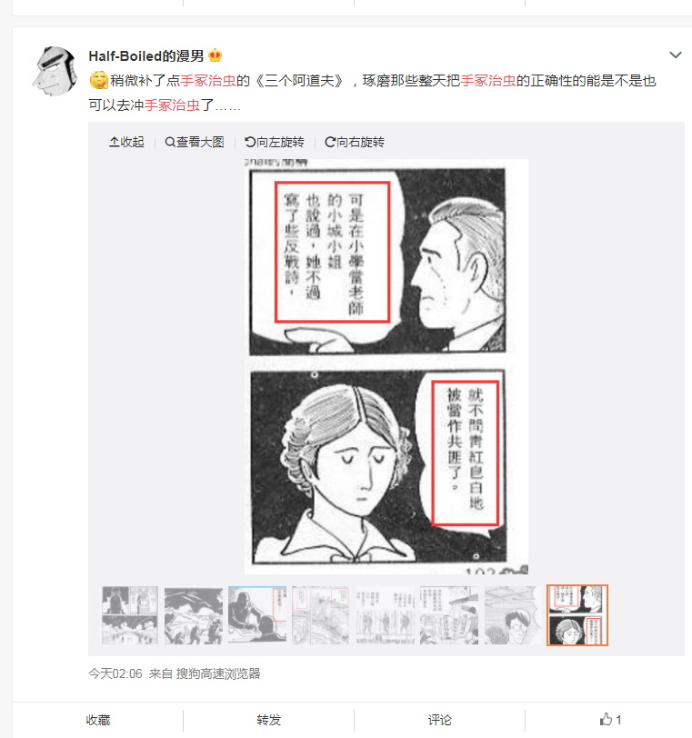Click the crown badge beside username
The width and height of the screenshot is (692, 738).
point(215,55)
